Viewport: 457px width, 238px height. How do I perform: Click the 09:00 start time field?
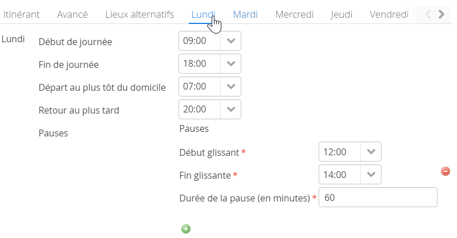tap(200, 41)
